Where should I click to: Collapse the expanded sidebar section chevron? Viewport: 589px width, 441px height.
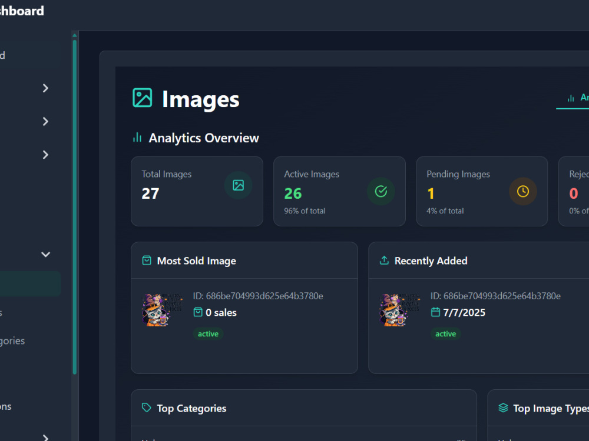point(45,255)
